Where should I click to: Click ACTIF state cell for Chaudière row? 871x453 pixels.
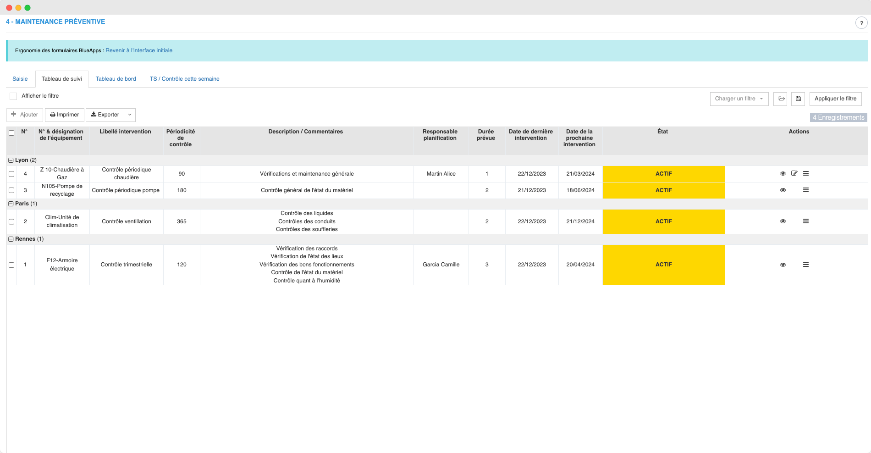click(x=664, y=174)
